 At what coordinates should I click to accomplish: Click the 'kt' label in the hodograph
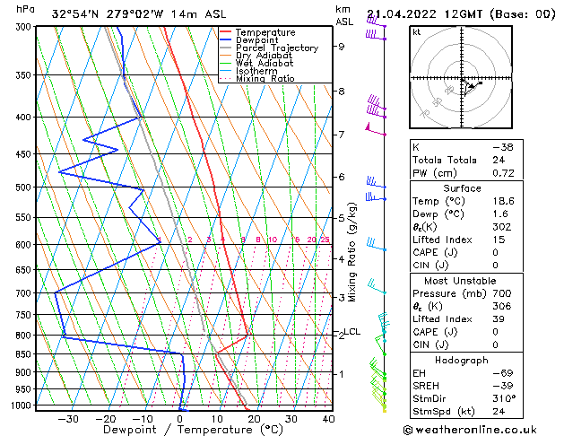417,31
